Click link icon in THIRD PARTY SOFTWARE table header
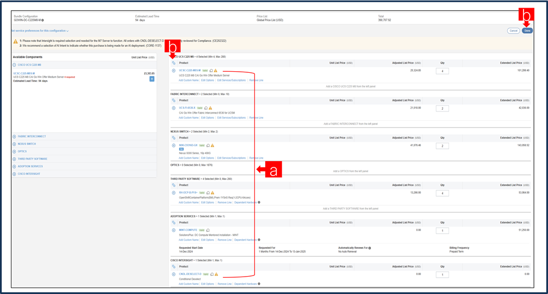The image size is (548, 294). [x=174, y=185]
